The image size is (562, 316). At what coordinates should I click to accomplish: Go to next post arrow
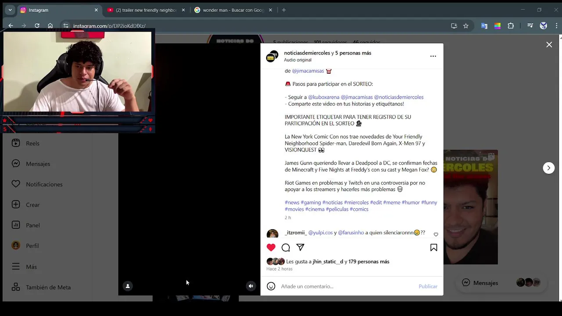coord(548,168)
